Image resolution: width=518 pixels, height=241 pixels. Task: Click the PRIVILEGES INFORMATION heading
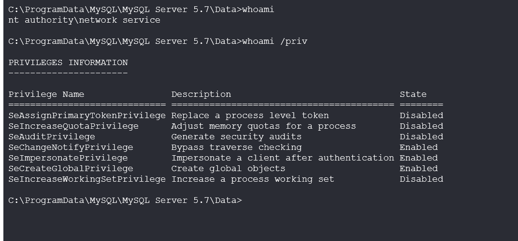pos(68,63)
